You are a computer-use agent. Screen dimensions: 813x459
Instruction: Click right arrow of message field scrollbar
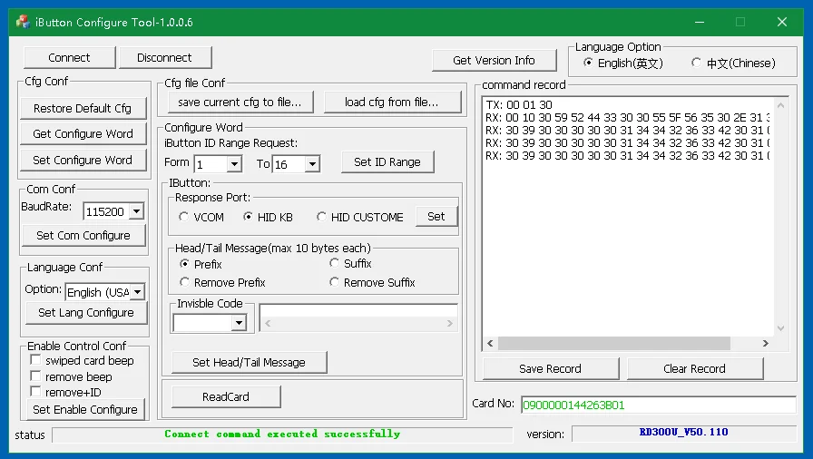[449, 324]
